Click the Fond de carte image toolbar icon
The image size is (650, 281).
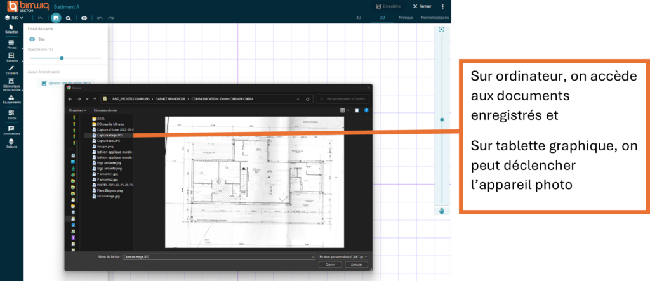(56, 18)
